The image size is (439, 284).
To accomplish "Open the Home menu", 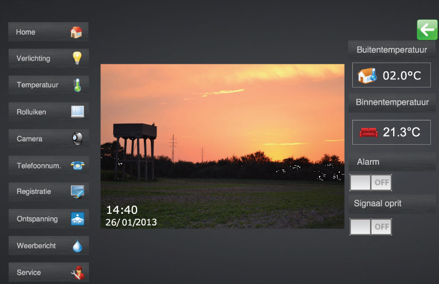I will click(49, 32).
